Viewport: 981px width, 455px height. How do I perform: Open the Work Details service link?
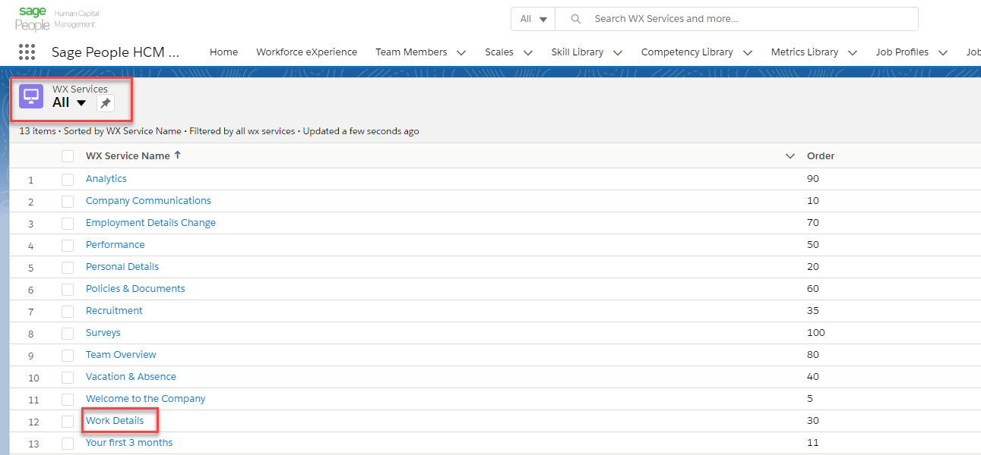[115, 421]
